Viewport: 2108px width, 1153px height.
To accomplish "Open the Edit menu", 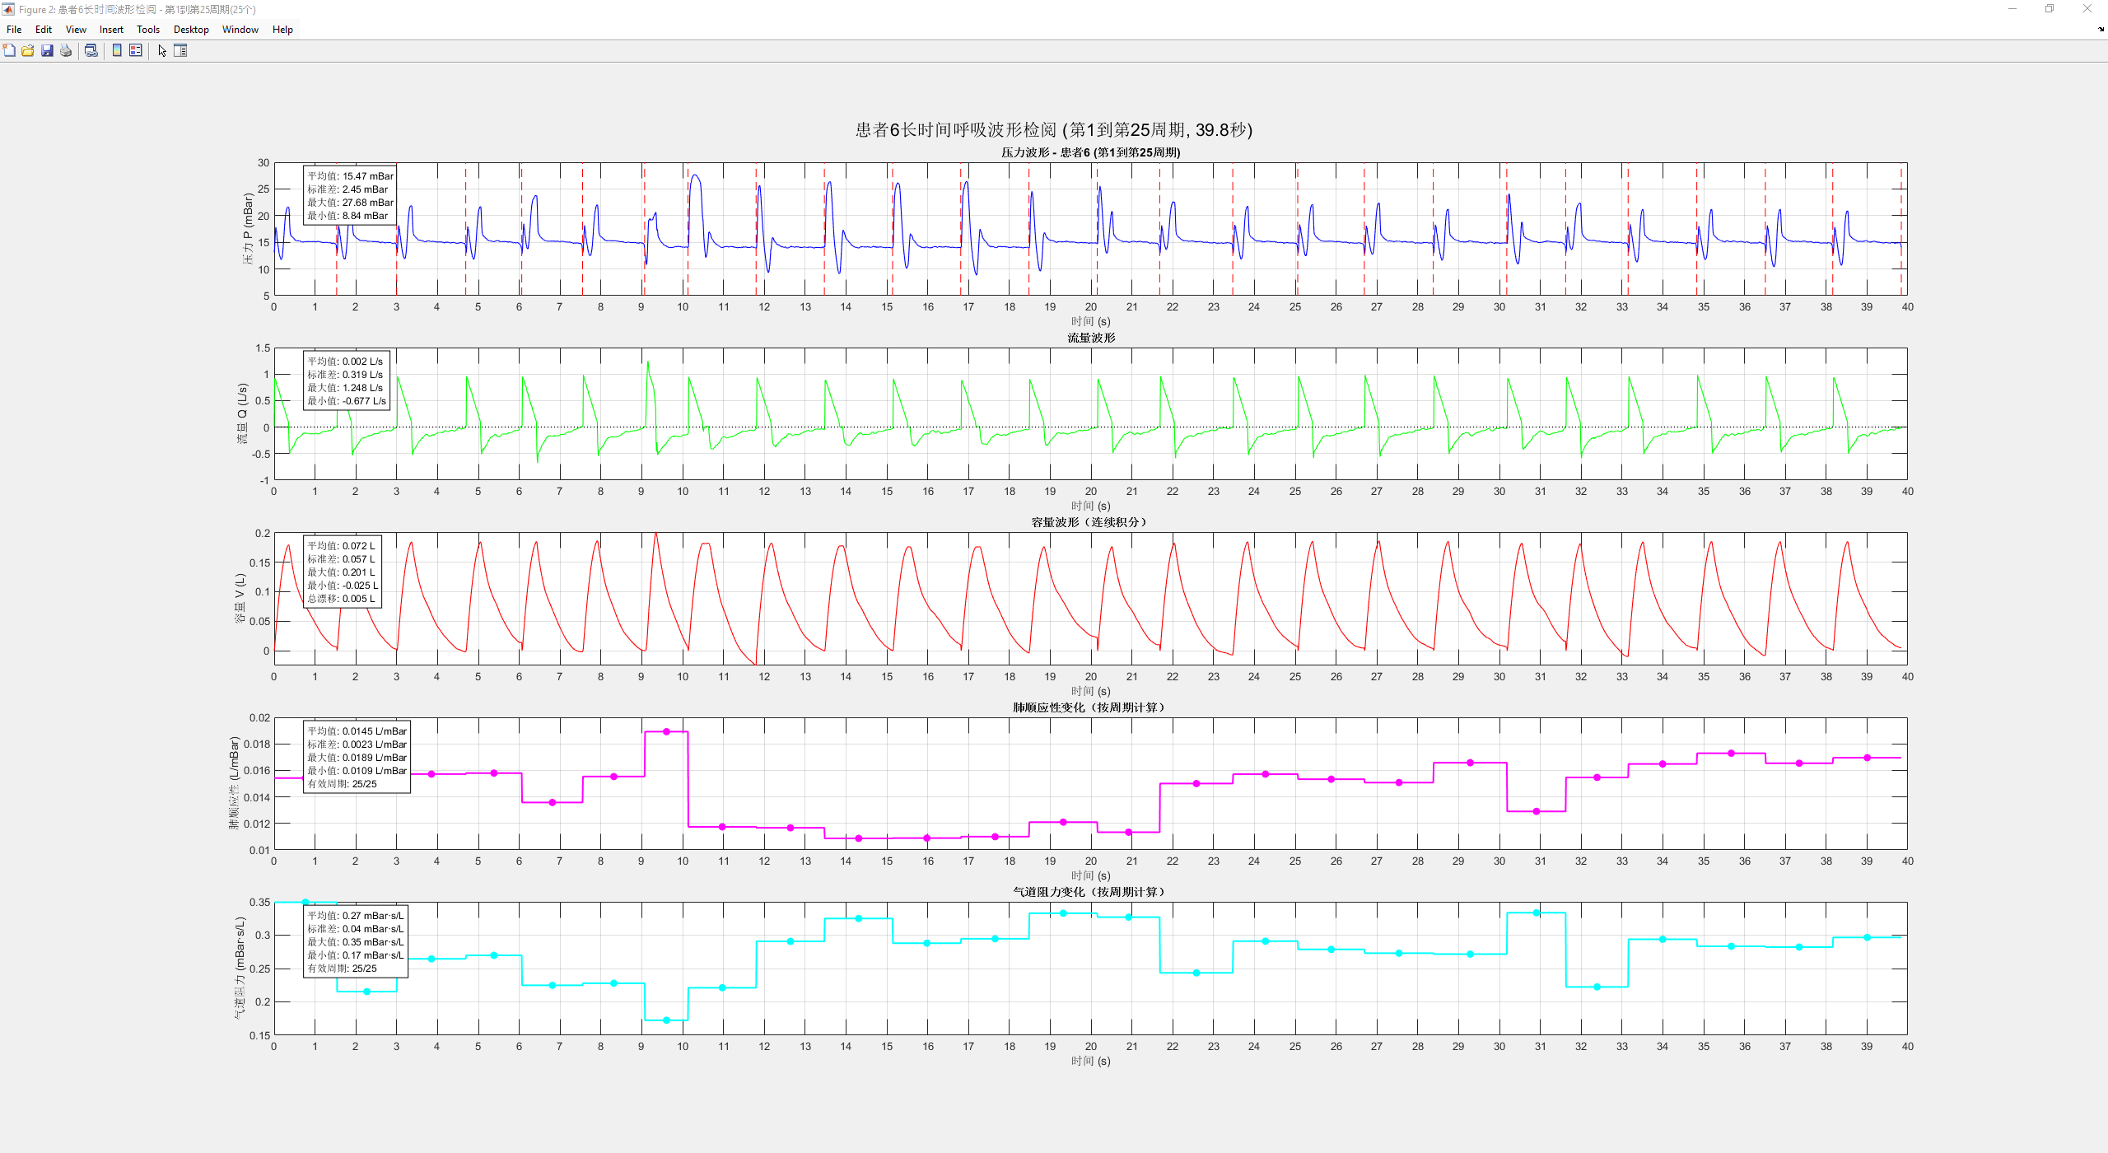I will [x=44, y=30].
